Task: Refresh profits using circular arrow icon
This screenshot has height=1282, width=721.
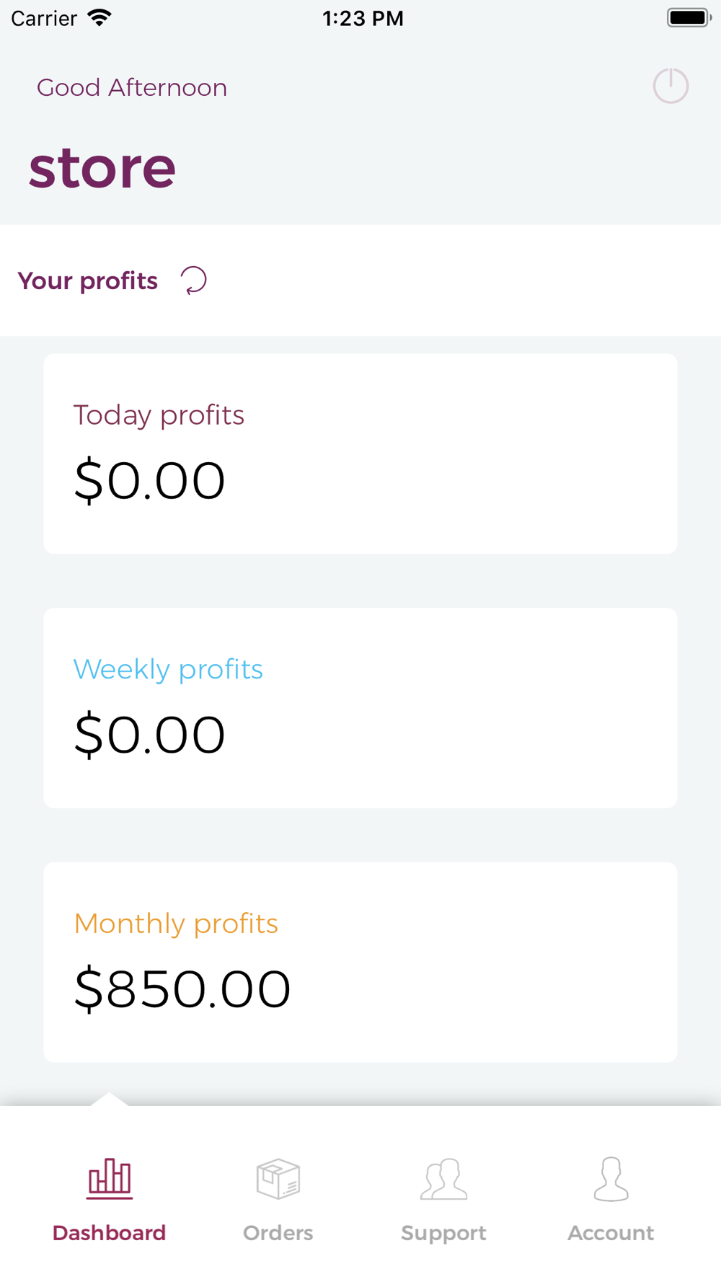Action: tap(193, 280)
